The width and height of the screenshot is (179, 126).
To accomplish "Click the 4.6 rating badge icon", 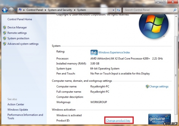I will click(94, 52).
